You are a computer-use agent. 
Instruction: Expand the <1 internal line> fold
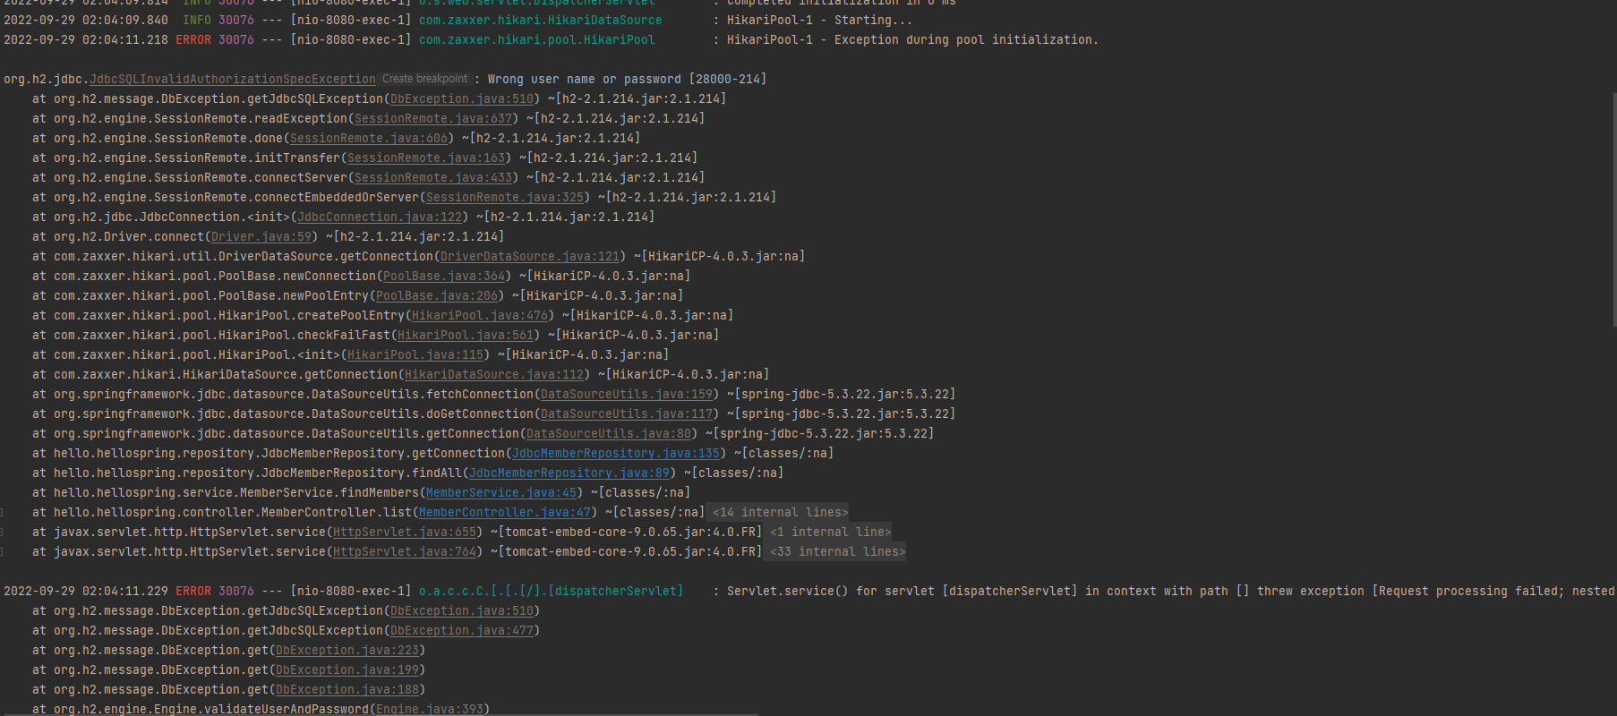(830, 532)
